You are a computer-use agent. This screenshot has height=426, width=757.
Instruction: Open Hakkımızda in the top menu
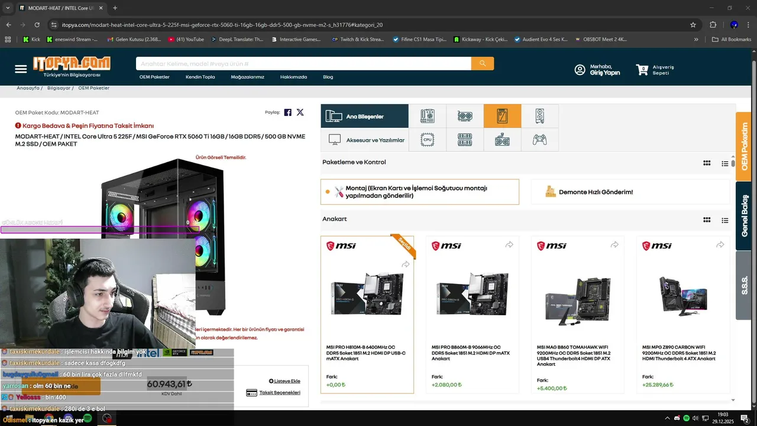(x=293, y=77)
